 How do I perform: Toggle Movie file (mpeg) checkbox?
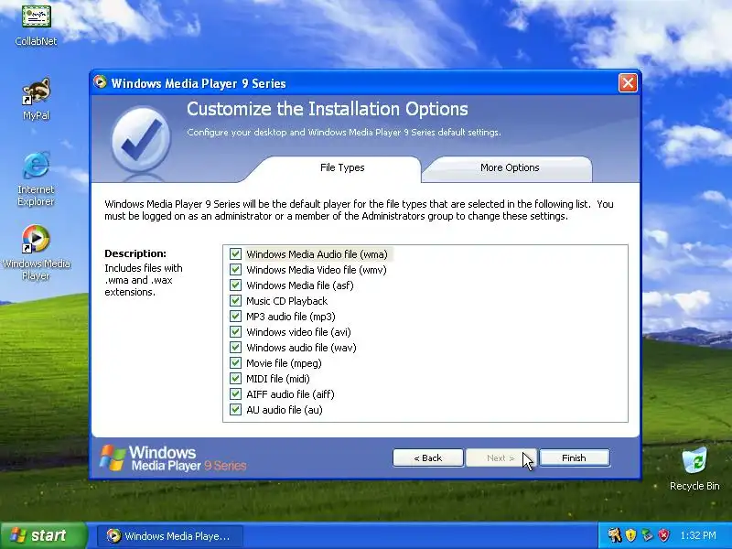(x=235, y=362)
